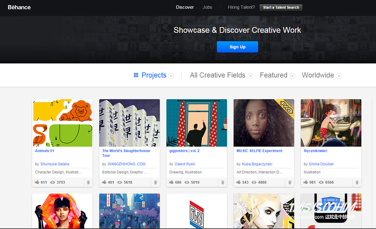Click Art Direction, Interaction D... category text
This screenshot has height=229, width=376.
[x=259, y=172]
